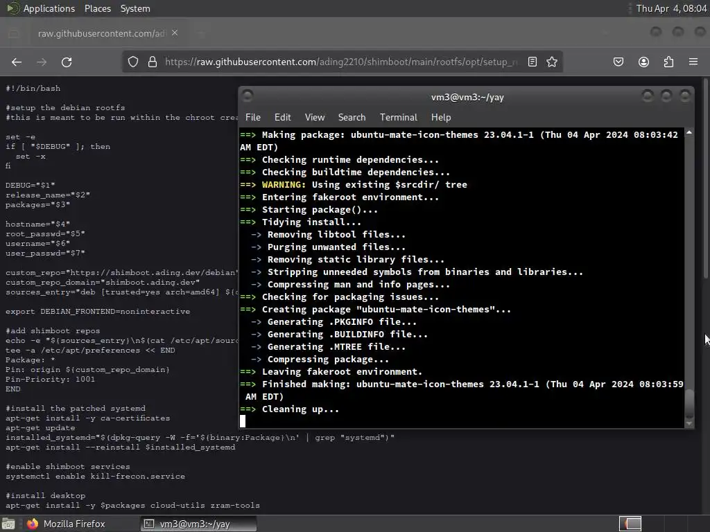Click the '#!/bin/bash' line in page
710x532 pixels.
coord(33,88)
